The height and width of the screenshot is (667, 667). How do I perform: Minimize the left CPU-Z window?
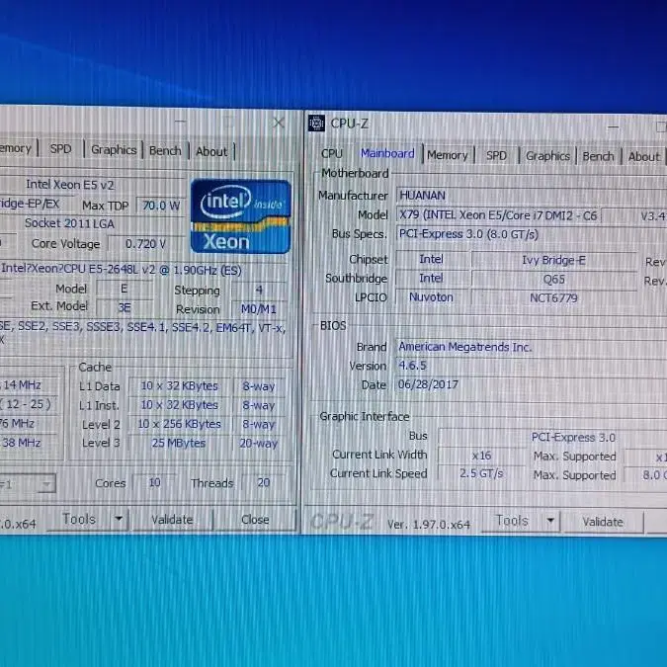pos(181,122)
